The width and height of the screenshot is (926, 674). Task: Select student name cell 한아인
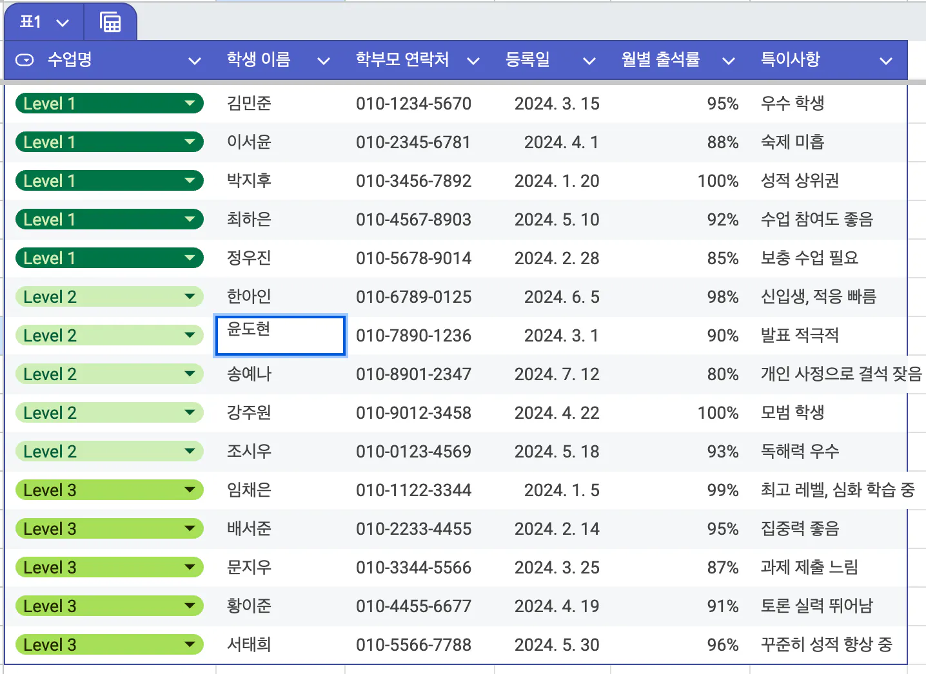click(x=281, y=296)
